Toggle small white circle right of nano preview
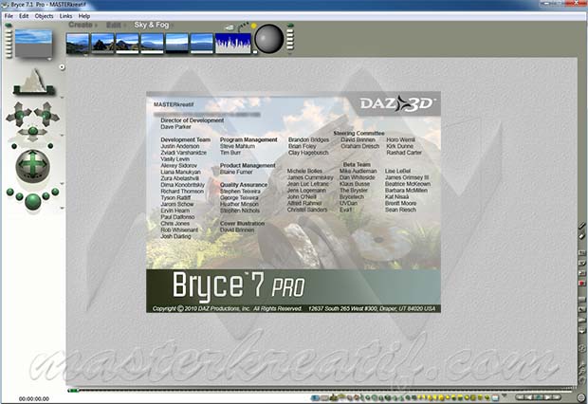This screenshot has width=588, height=404. 62,67
